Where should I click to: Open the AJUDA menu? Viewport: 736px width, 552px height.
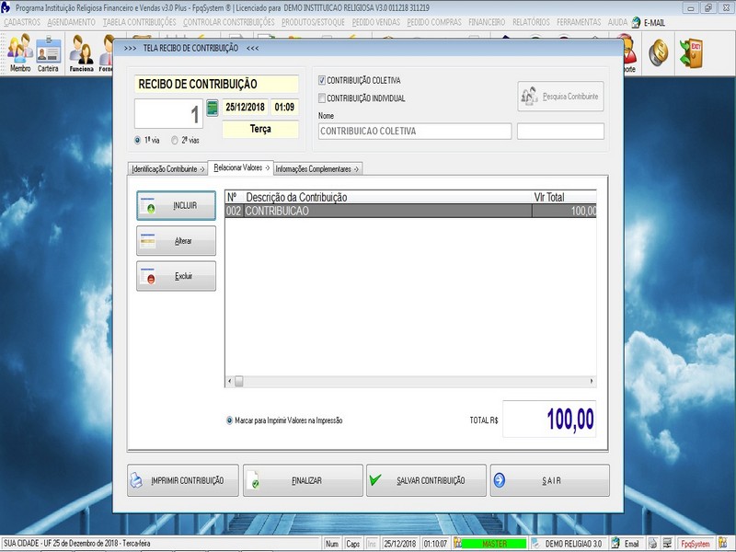(617, 22)
